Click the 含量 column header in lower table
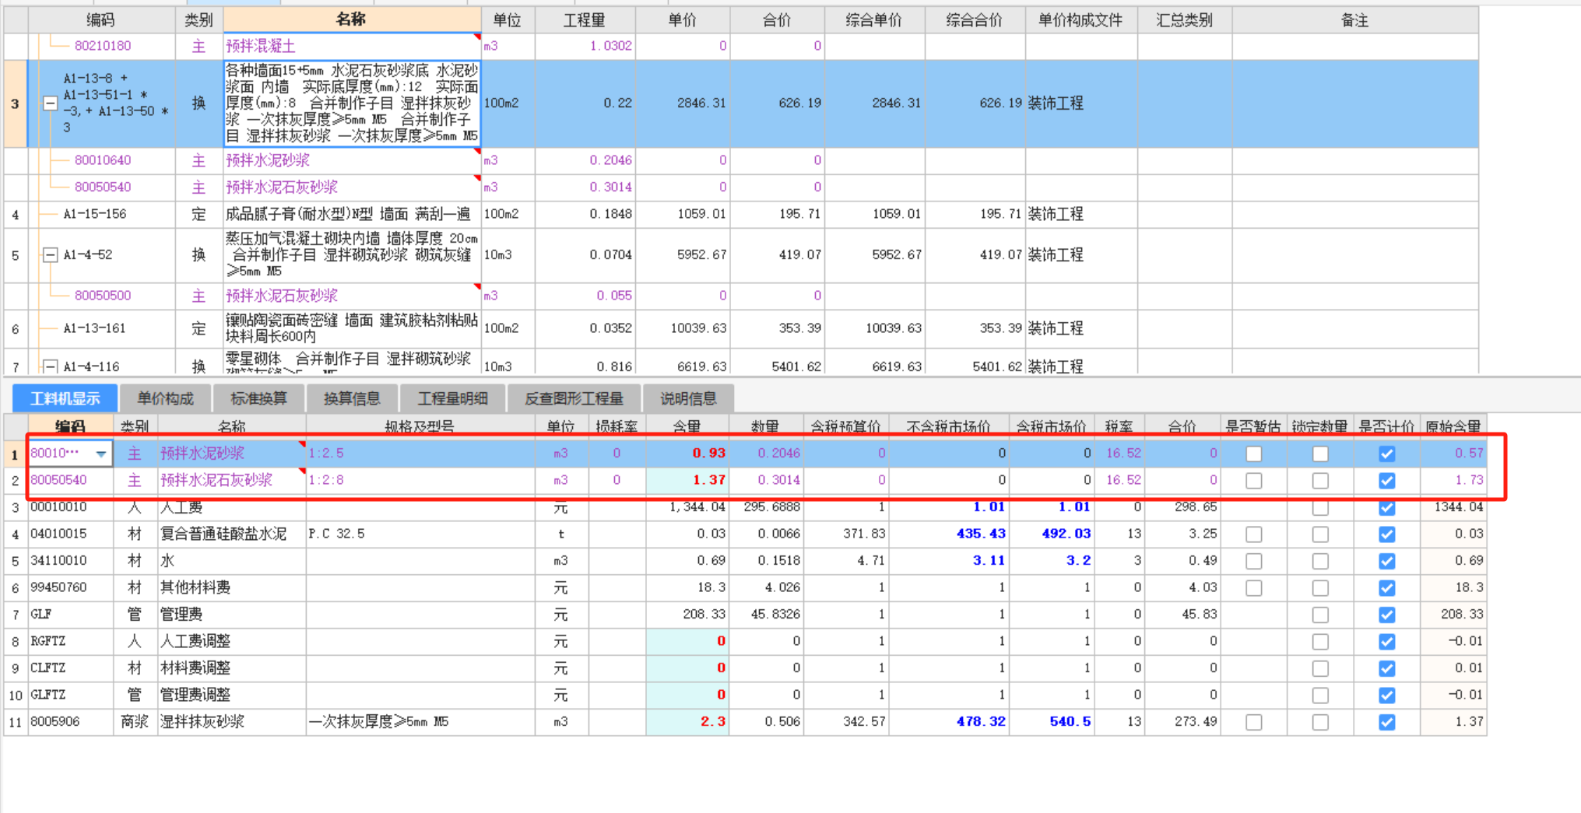1581x813 pixels. 687,426
